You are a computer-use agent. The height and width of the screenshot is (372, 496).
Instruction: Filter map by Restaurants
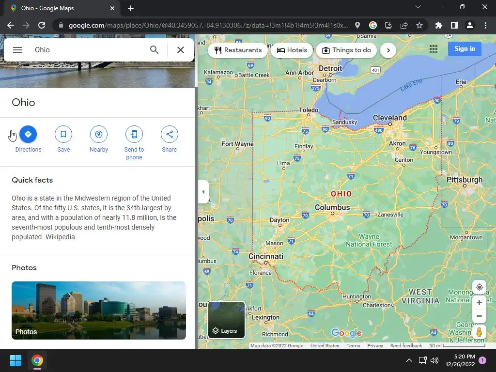coord(238,50)
